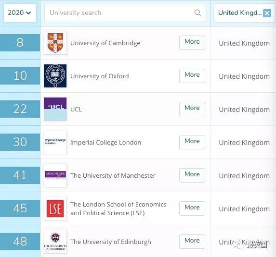
Task: Click More next to Imperial College London
Action: [x=192, y=142]
